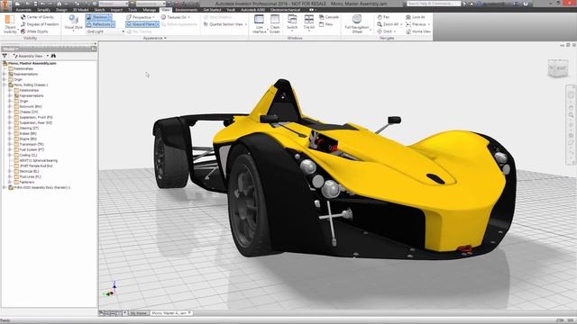Select Suspension, Rear (RS) folder

click(33, 122)
